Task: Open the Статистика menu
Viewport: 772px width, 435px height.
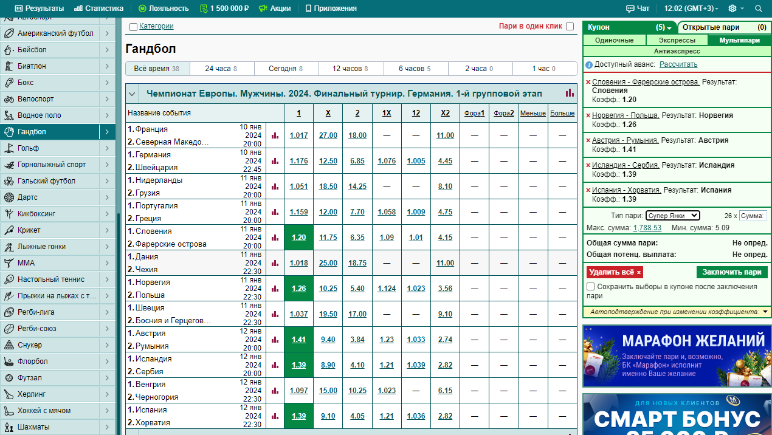Action: pyautogui.click(x=98, y=9)
